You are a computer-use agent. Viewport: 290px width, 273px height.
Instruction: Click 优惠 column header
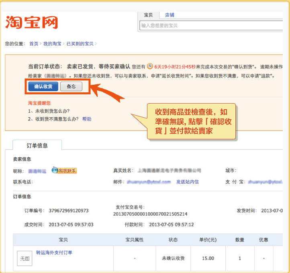[x=263, y=240]
